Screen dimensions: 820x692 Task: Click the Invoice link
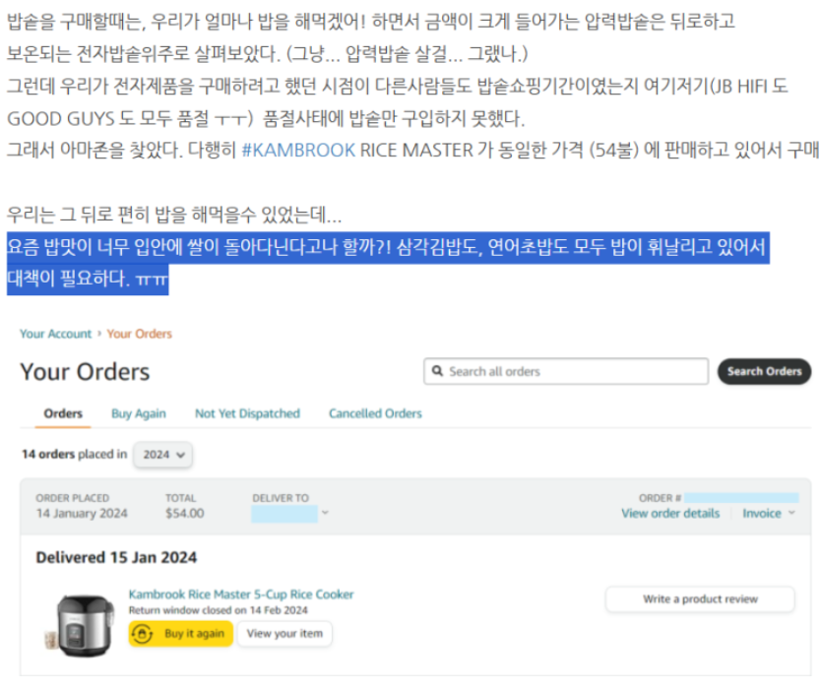(x=762, y=514)
